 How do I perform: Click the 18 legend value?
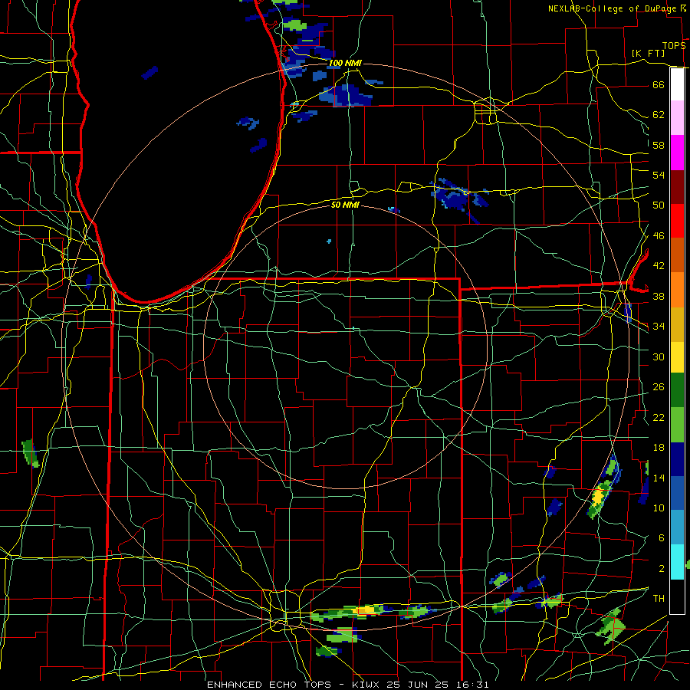(x=659, y=448)
